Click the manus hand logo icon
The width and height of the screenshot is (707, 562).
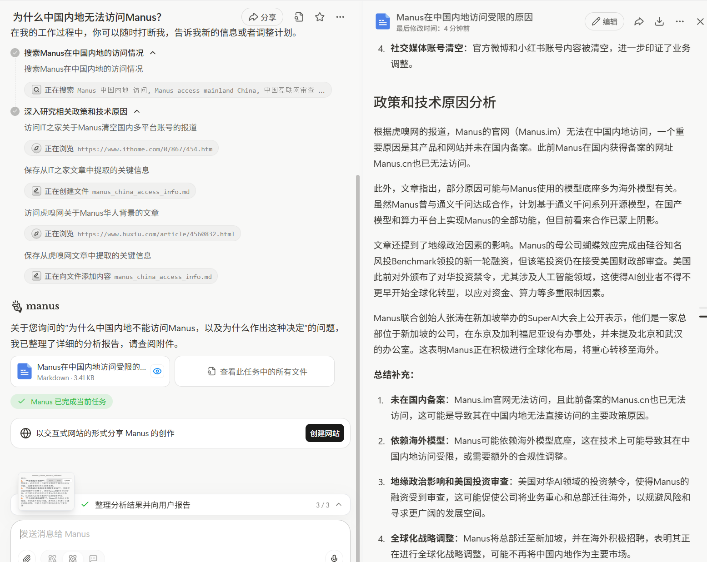click(x=17, y=306)
